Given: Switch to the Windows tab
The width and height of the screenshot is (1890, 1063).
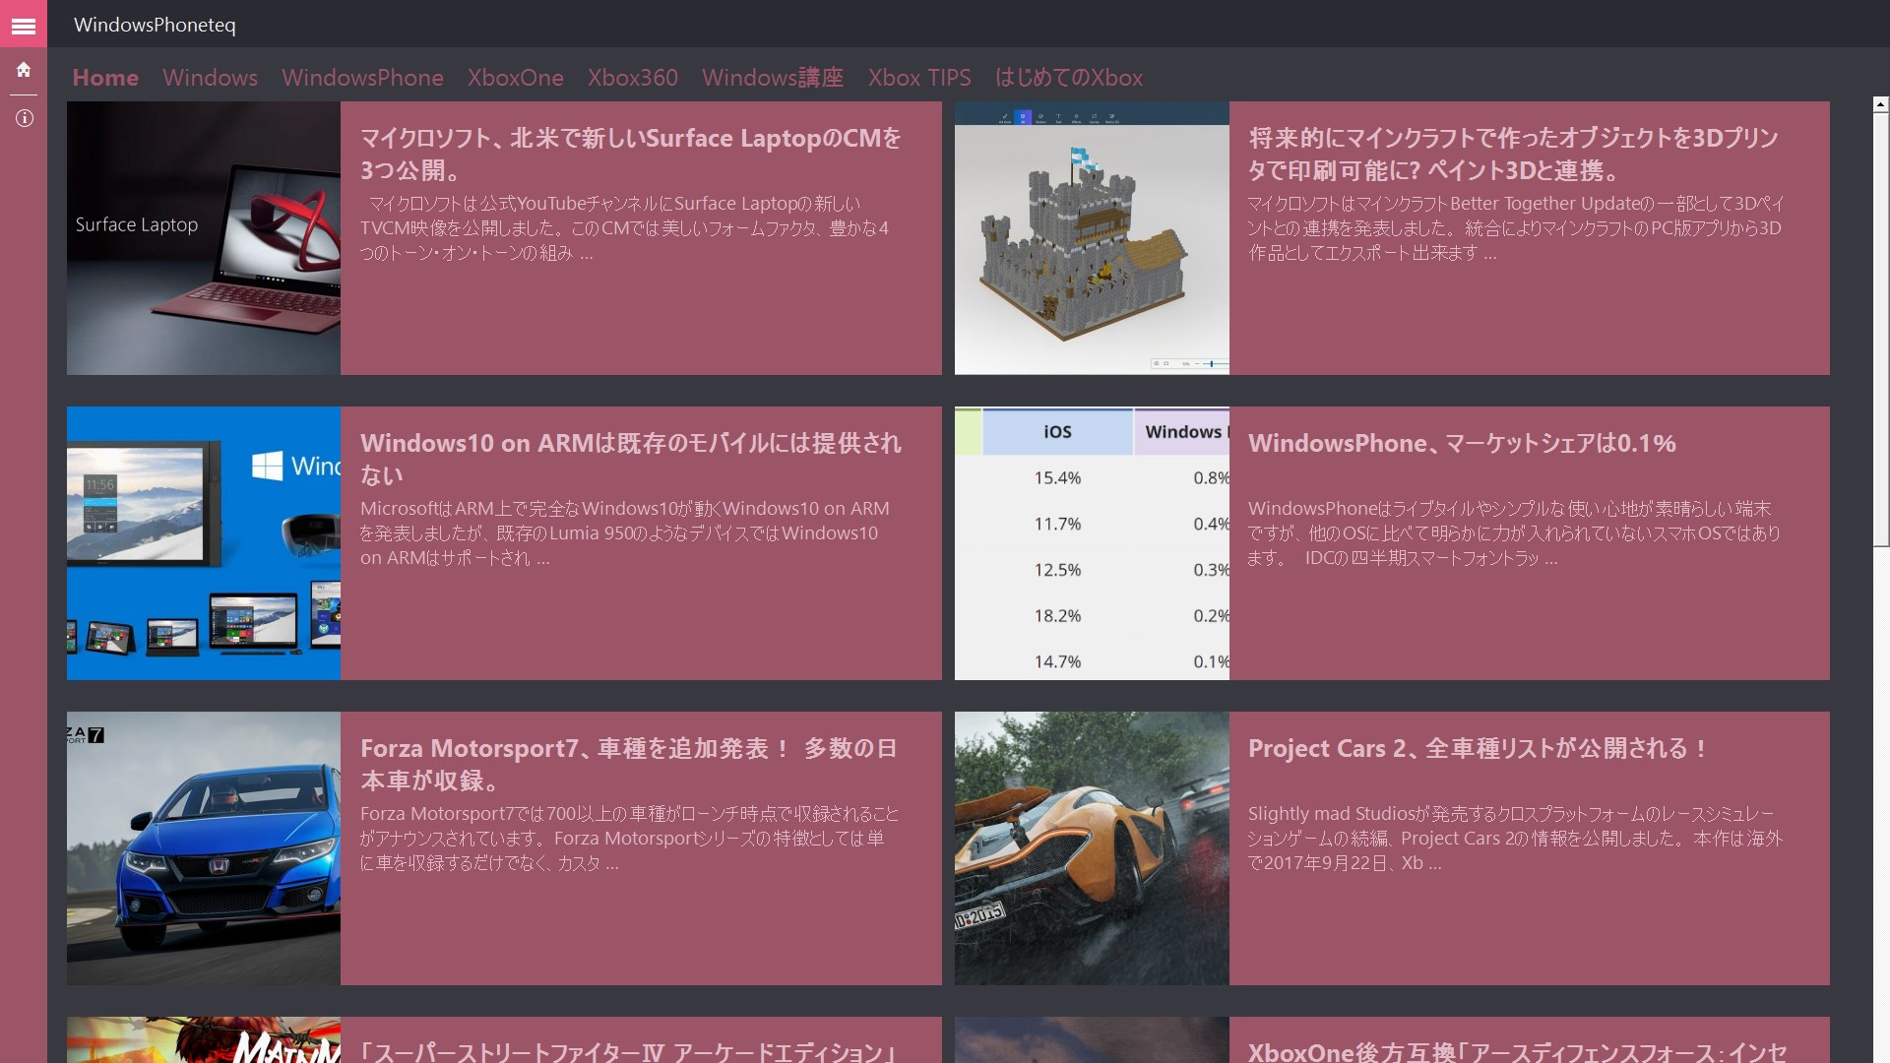Looking at the screenshot, I should tap(210, 78).
